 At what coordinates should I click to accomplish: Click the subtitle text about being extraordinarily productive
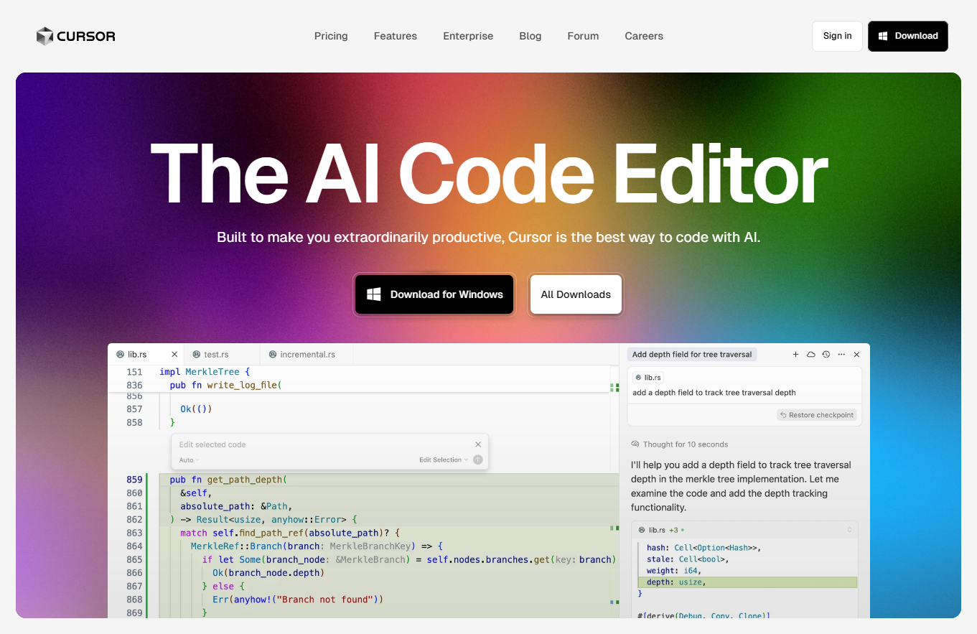tap(489, 237)
